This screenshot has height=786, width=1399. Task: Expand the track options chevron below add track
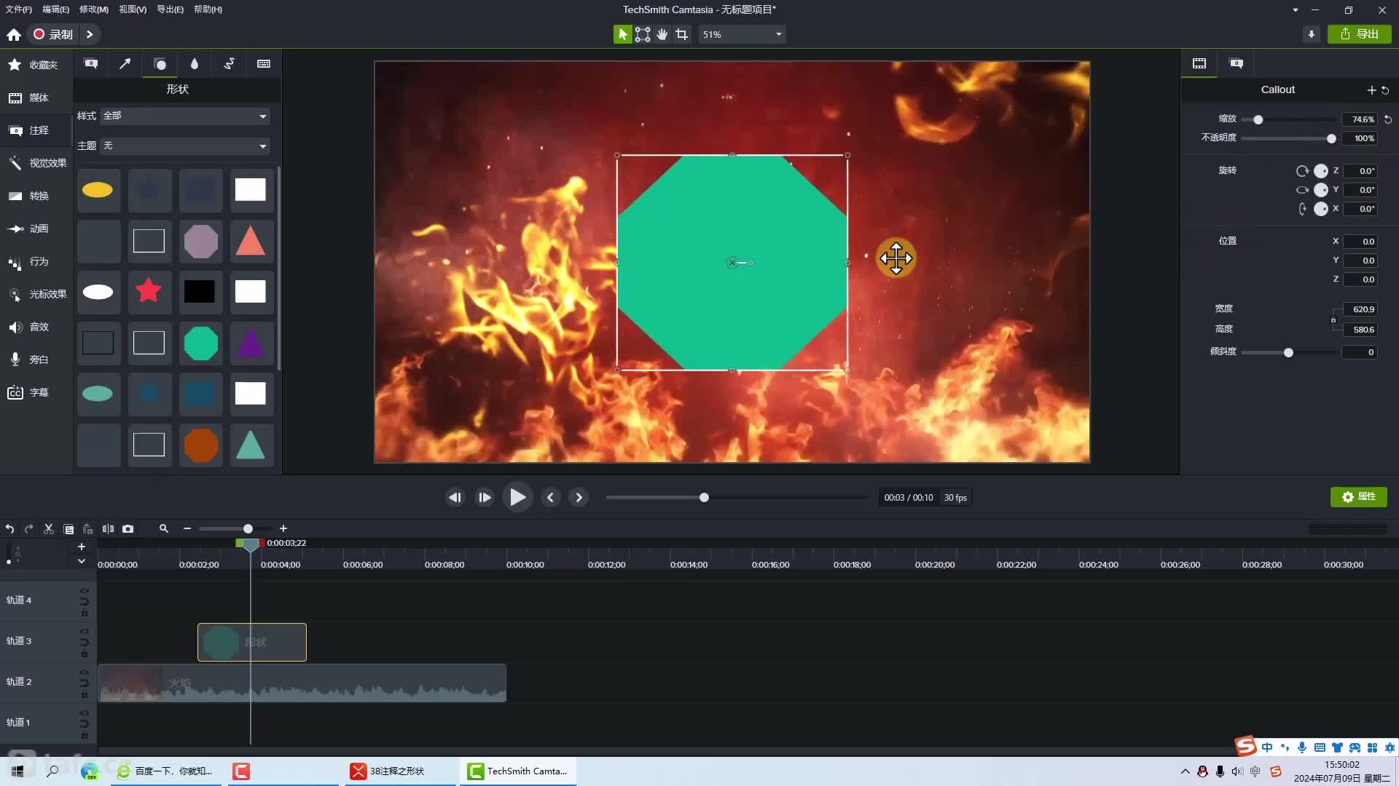pos(82,561)
